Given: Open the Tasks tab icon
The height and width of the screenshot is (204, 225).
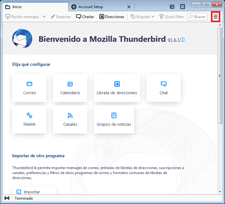Looking at the screenshot, I should (182, 7).
